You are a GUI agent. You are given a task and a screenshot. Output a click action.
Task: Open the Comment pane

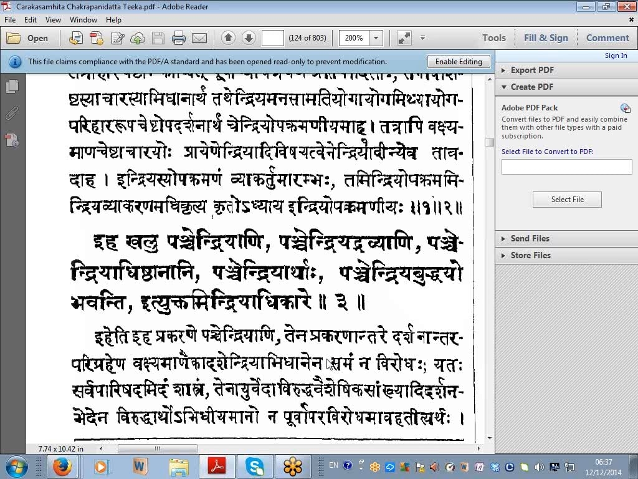pyautogui.click(x=607, y=38)
